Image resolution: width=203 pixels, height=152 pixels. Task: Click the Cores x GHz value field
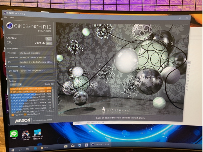coord(36,58)
